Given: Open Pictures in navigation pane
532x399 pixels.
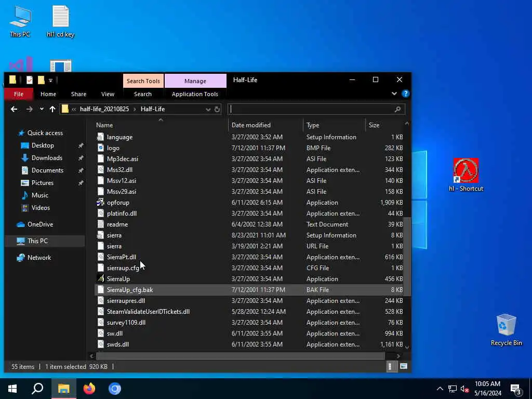Looking at the screenshot, I should click(43, 183).
